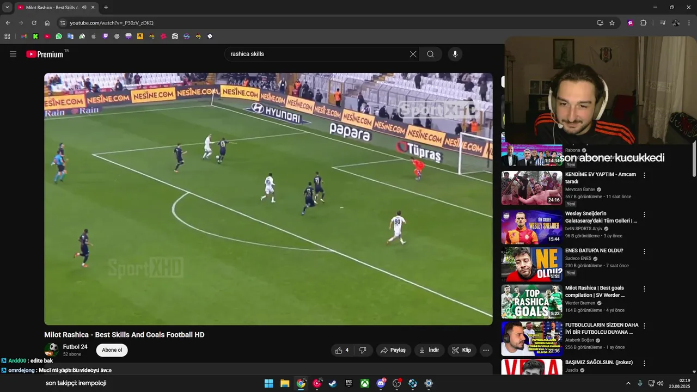This screenshot has height=392, width=697.
Task: Go back in browser history
Action: (x=8, y=23)
